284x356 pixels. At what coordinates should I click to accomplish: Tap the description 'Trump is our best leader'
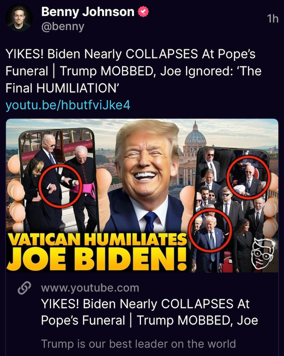click(139, 344)
